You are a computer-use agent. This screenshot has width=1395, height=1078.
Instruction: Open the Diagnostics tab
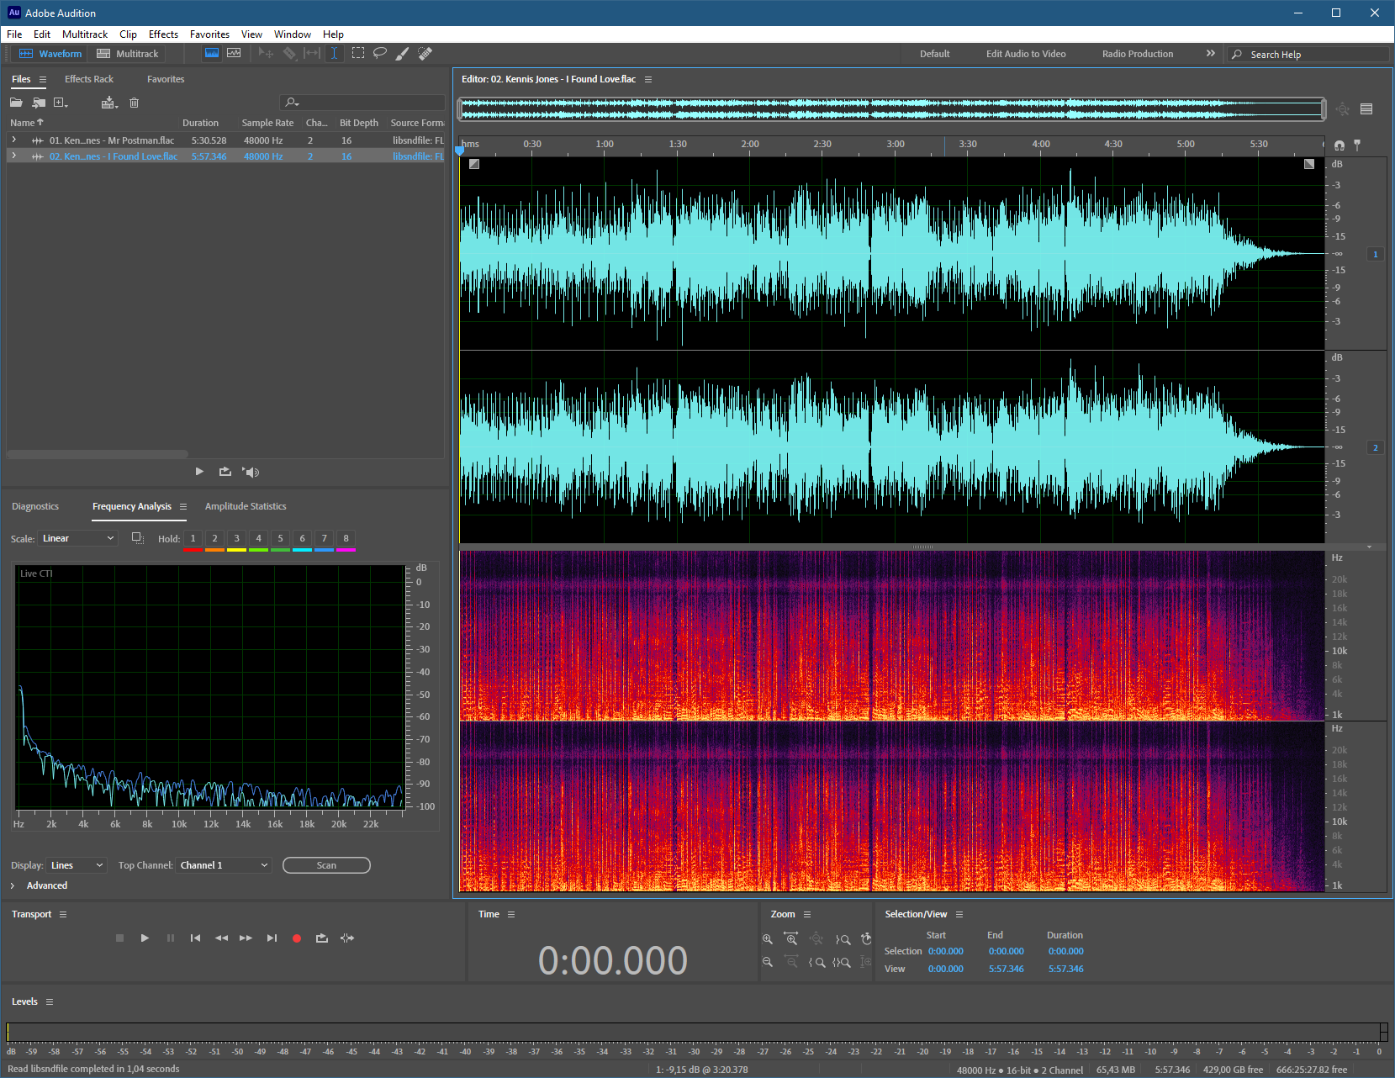tap(35, 506)
